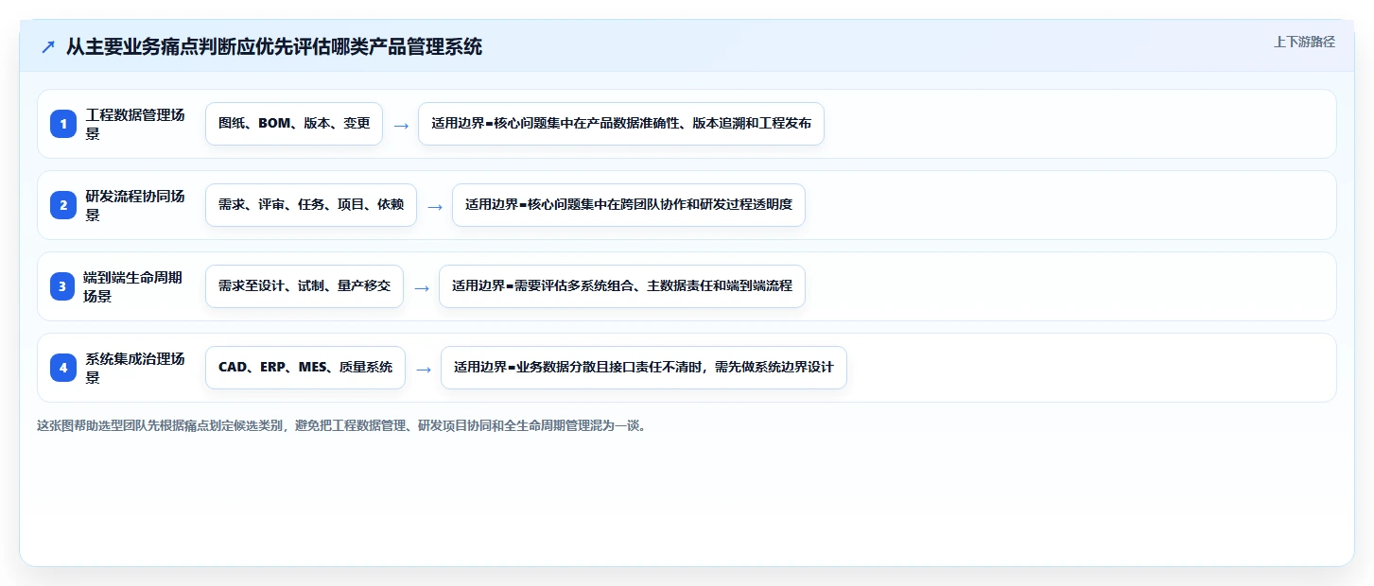Click the arrow in the 工程数据管理 row
Screen dimensions: 1374x586
(x=401, y=125)
